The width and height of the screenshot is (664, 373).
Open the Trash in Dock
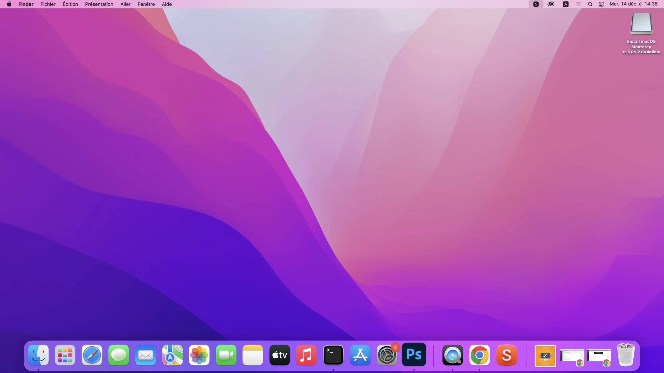(626, 355)
